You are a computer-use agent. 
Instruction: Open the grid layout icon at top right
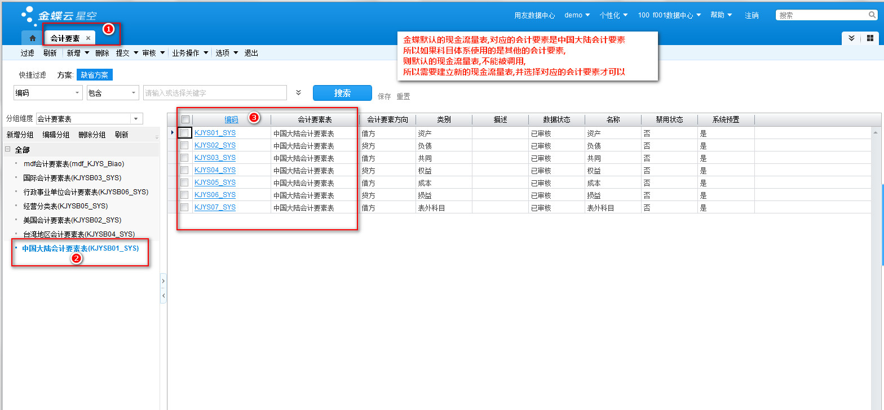(x=870, y=38)
